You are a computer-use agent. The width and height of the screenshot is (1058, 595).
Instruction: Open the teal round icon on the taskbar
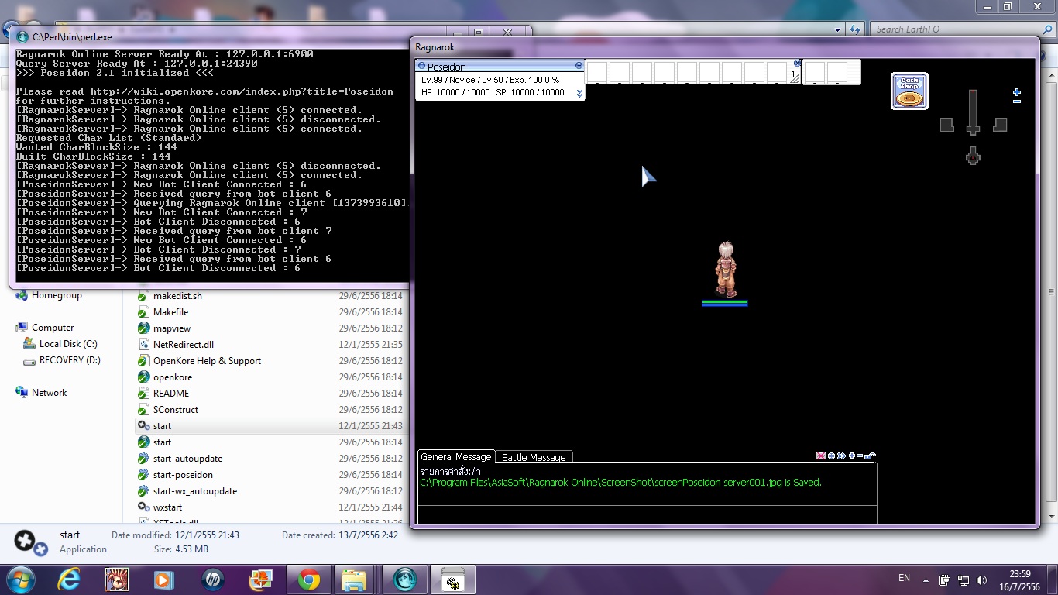point(405,579)
